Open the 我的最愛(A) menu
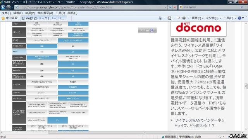248x139 pixels. pos(45,13)
